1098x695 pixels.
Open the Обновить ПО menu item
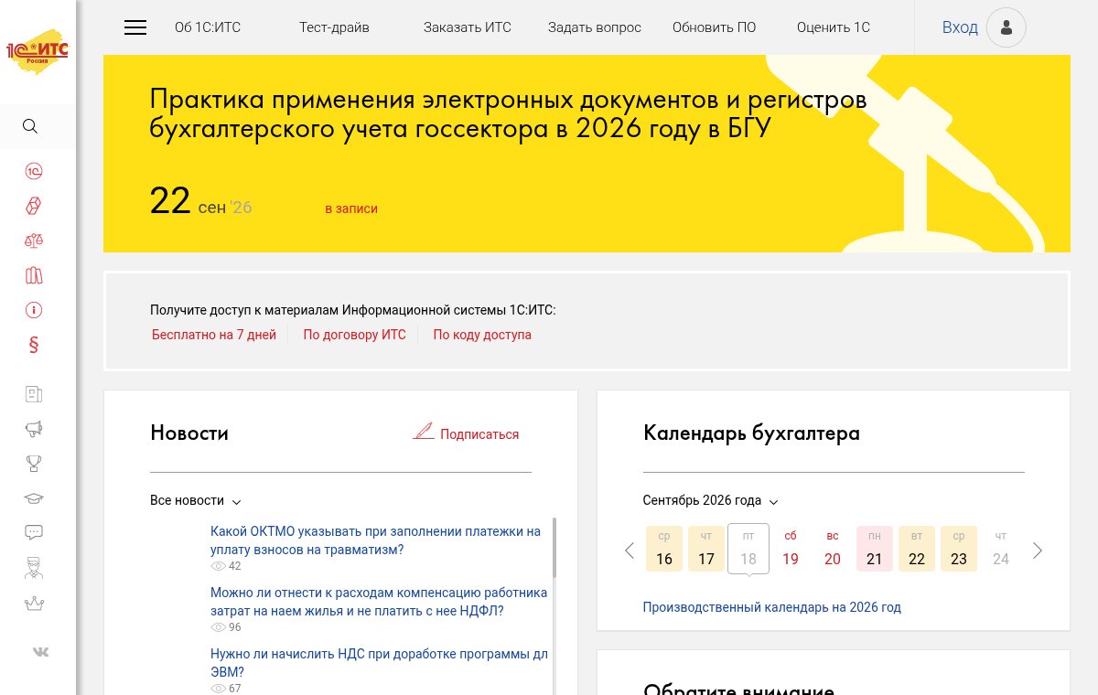coord(715,27)
